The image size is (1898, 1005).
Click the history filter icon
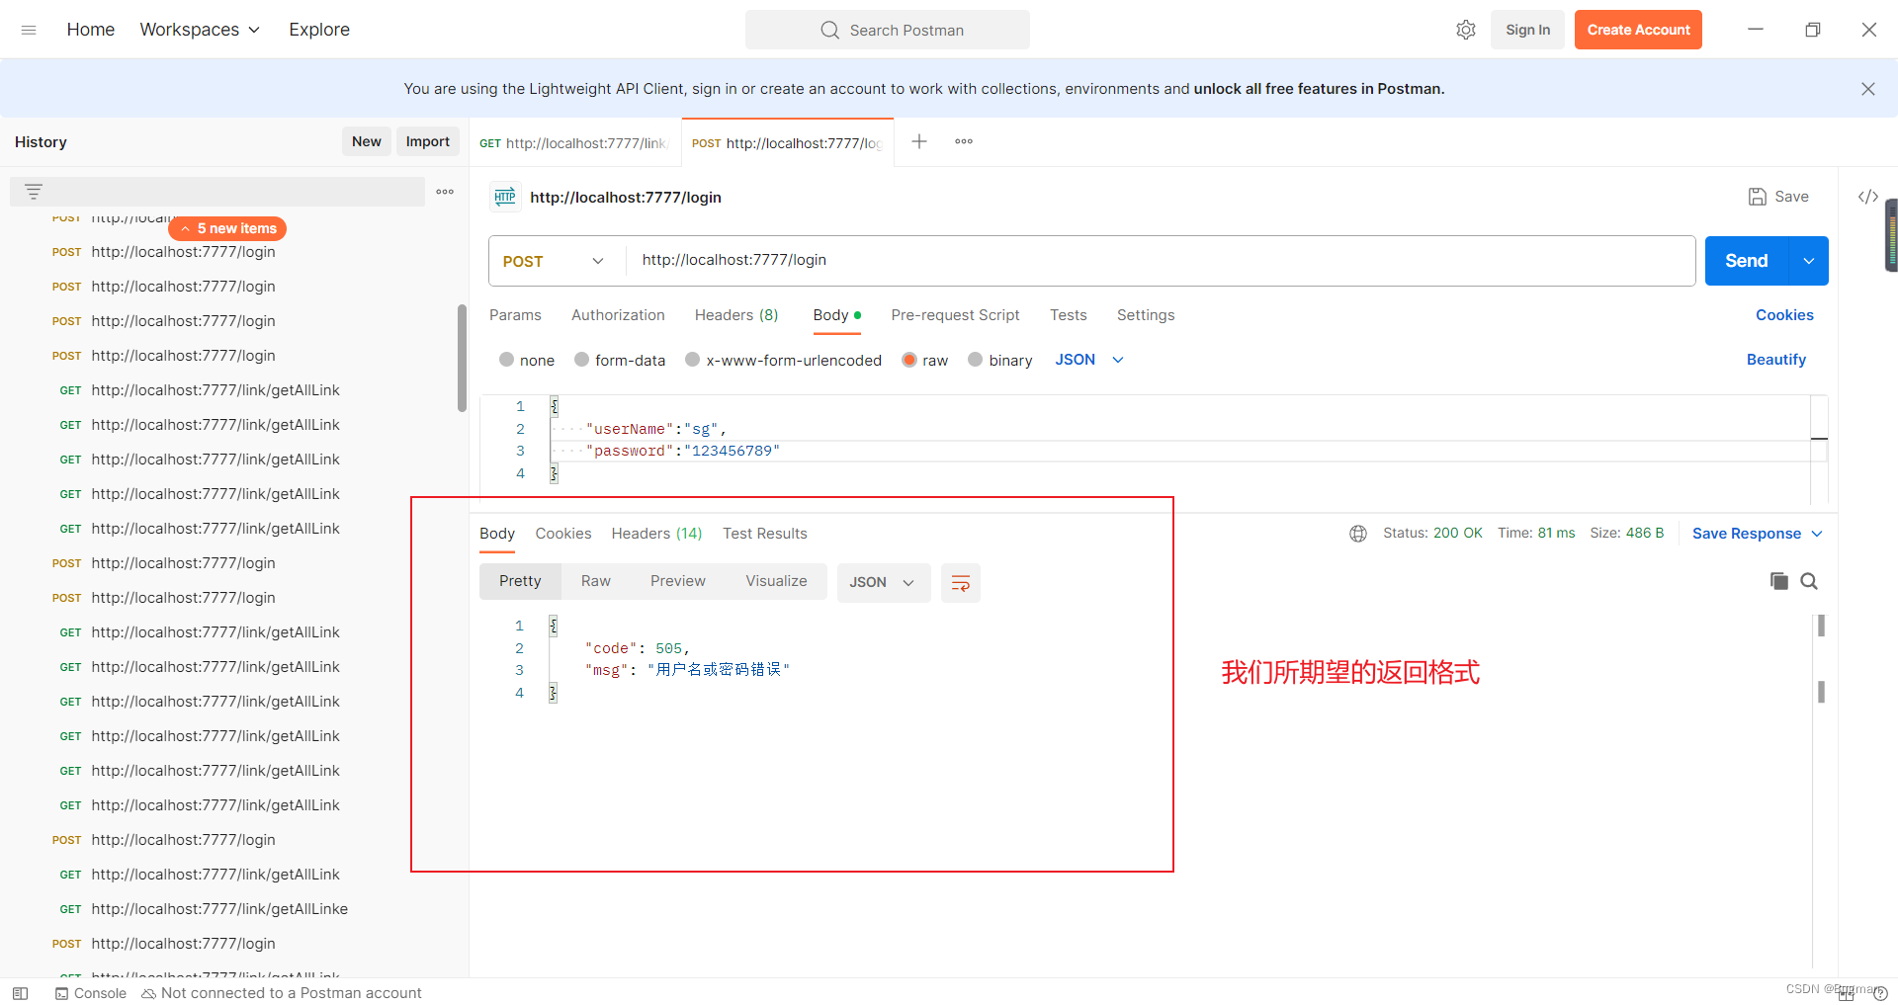click(x=34, y=192)
